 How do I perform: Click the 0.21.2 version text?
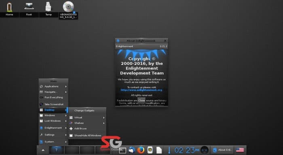[x=163, y=47]
